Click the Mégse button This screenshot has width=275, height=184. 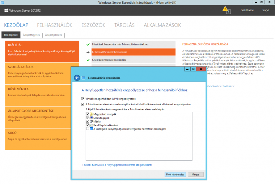pyautogui.click(x=195, y=175)
